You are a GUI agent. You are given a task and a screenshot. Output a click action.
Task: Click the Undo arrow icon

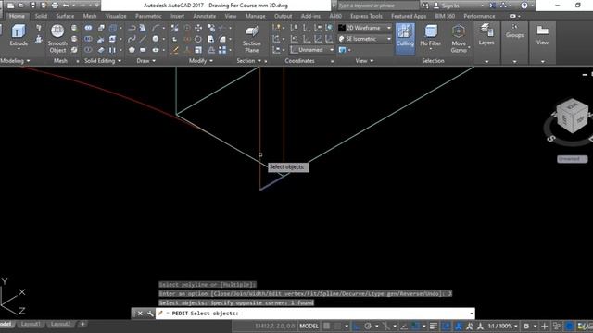point(66,6)
